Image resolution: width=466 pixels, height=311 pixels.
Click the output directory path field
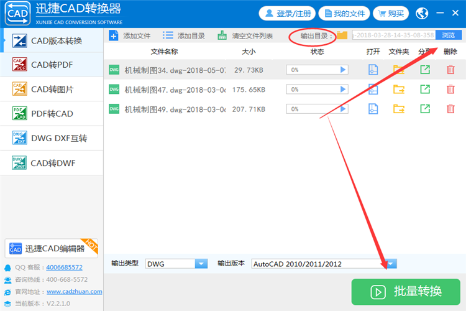click(x=393, y=35)
